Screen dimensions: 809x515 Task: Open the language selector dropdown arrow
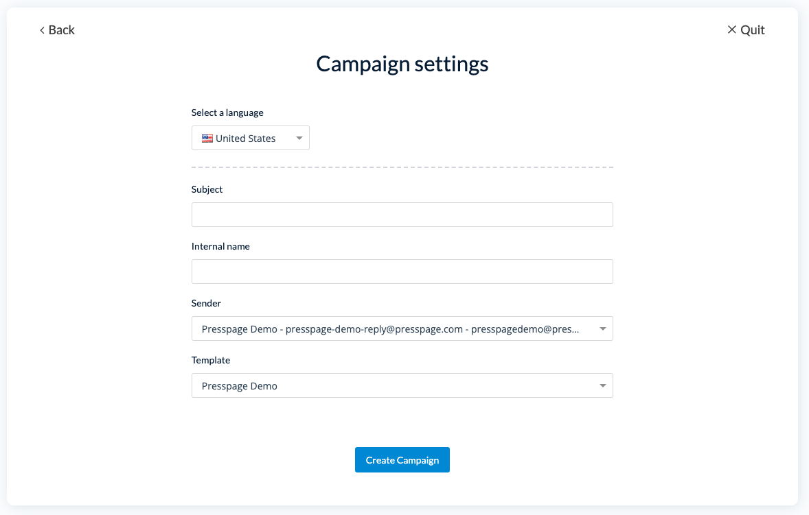(299, 139)
